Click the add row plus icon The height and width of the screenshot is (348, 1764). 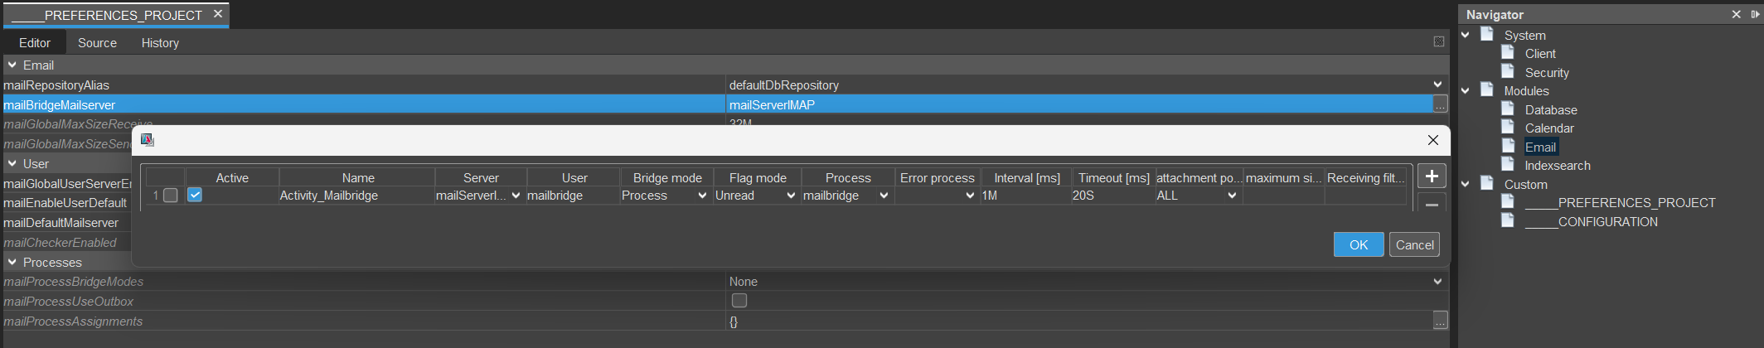click(x=1432, y=176)
